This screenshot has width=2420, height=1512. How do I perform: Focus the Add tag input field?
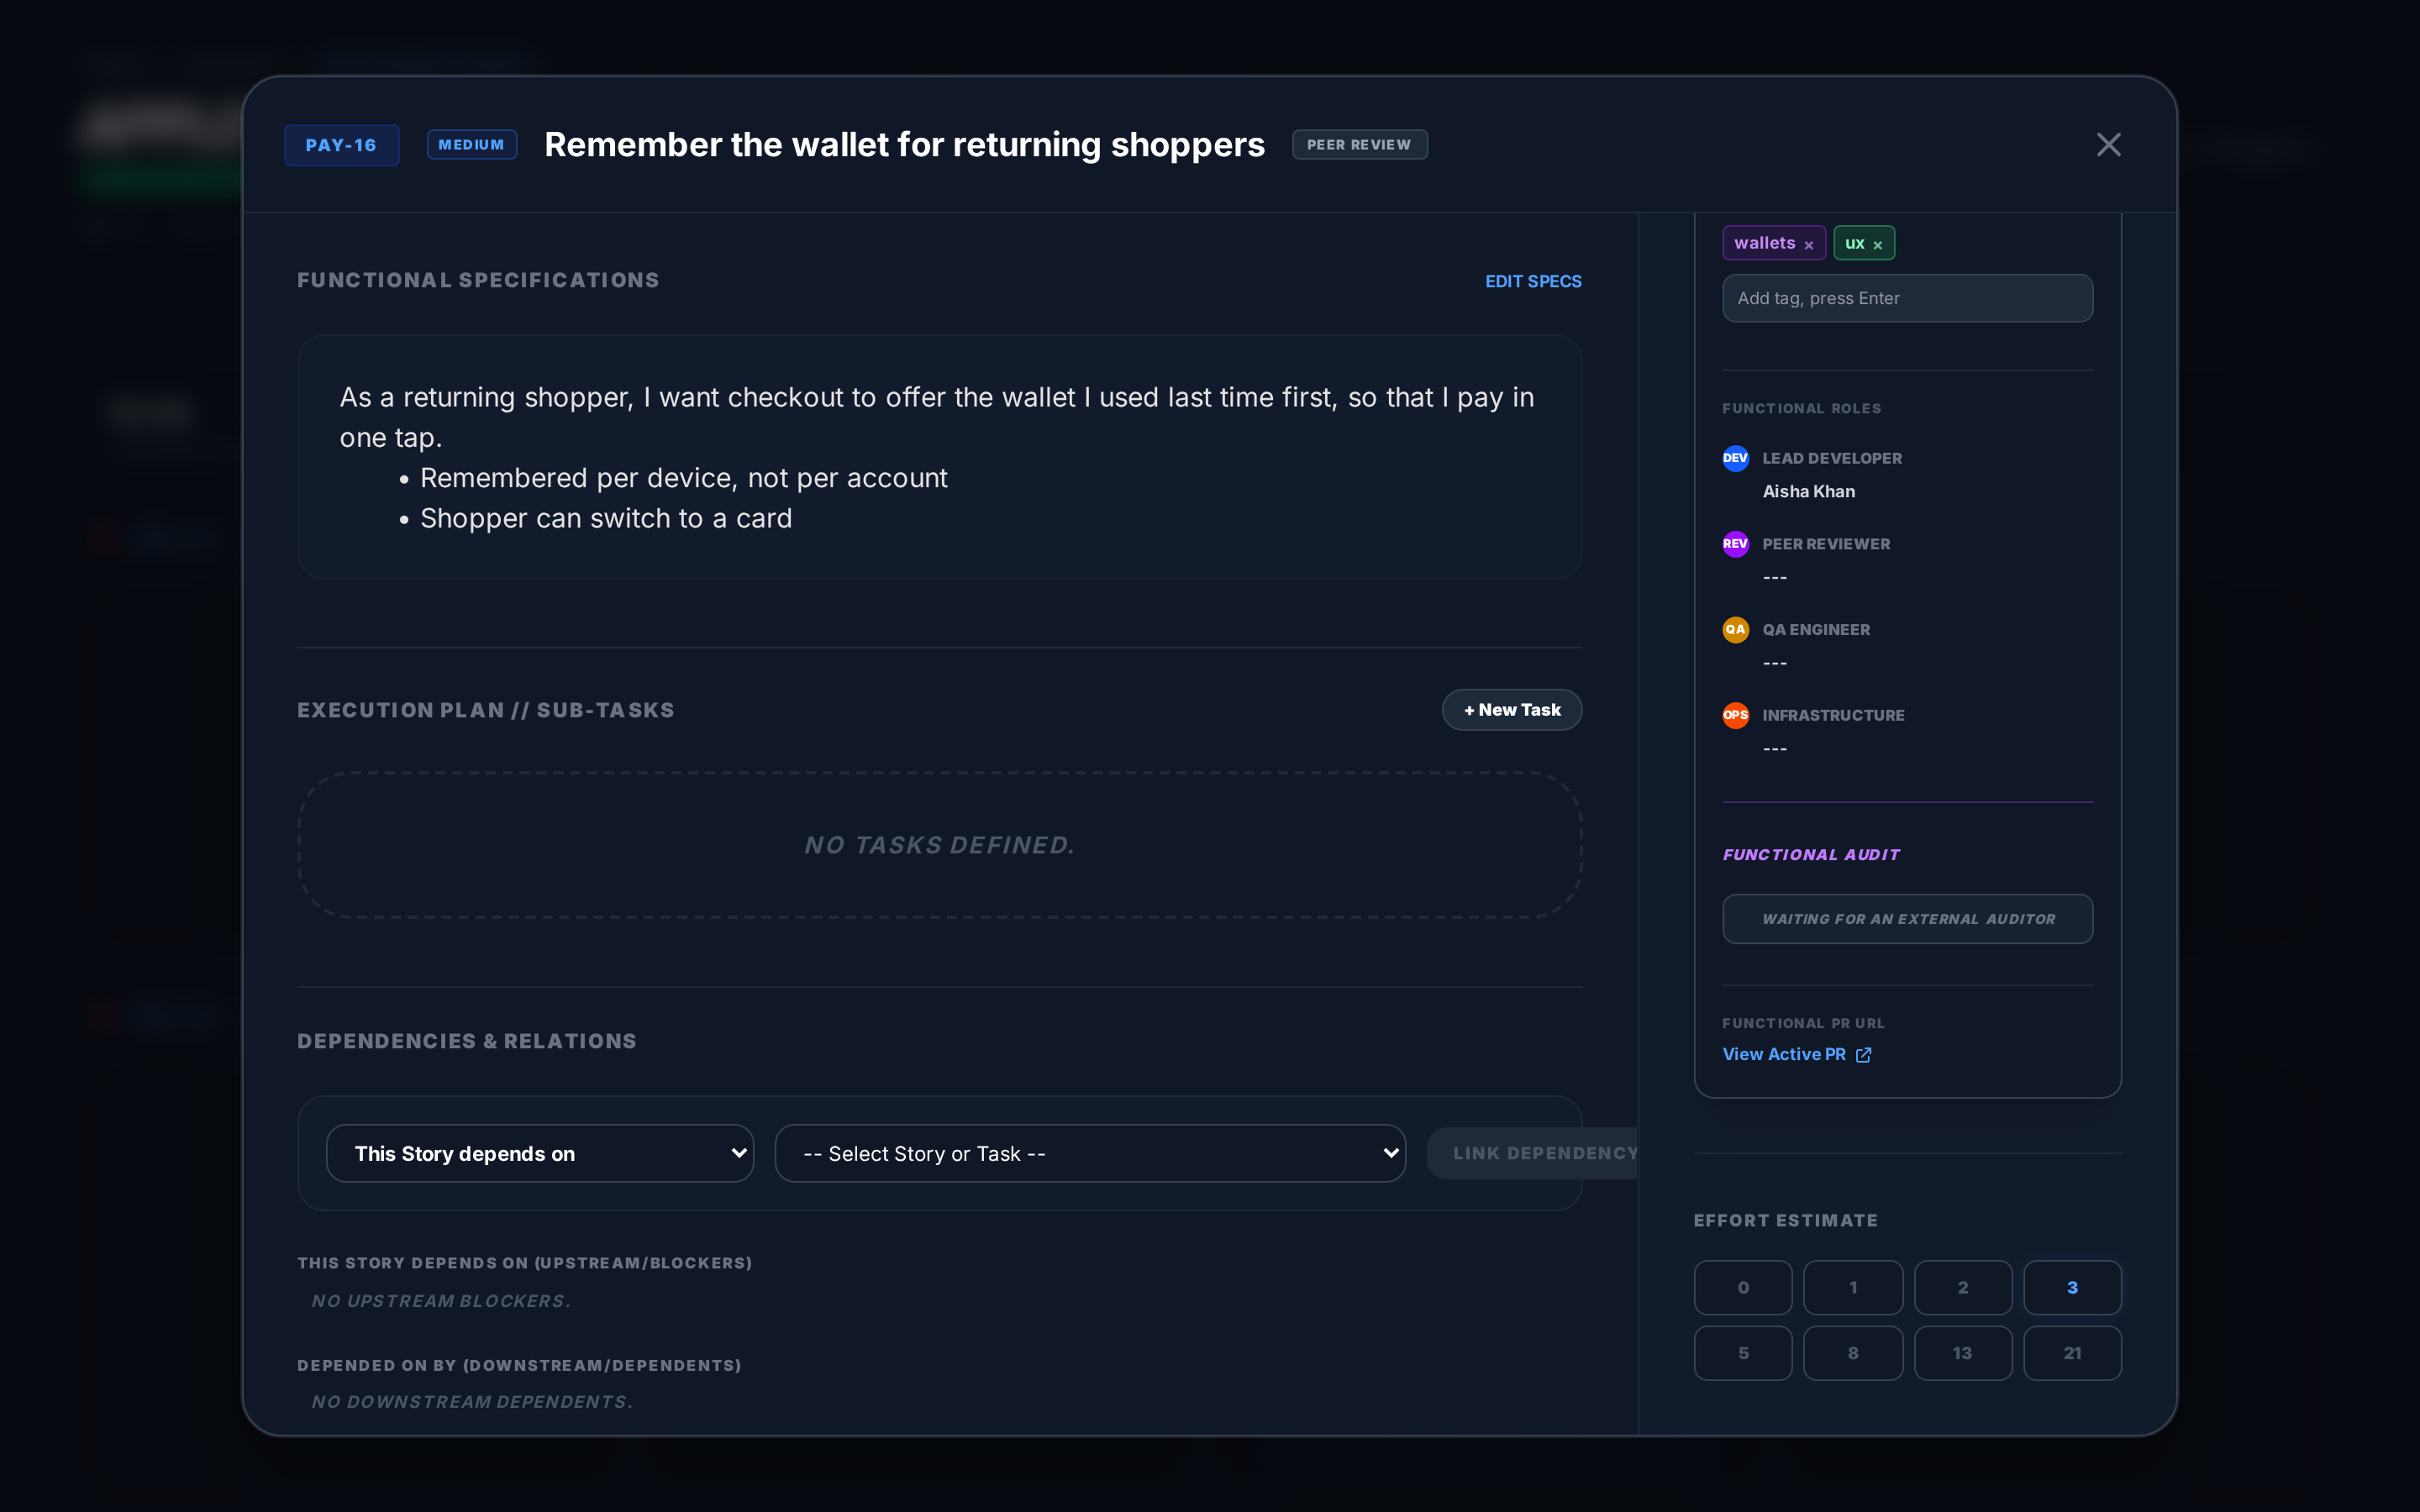(1907, 298)
